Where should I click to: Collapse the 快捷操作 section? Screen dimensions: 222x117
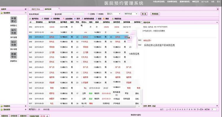coord(26,13)
